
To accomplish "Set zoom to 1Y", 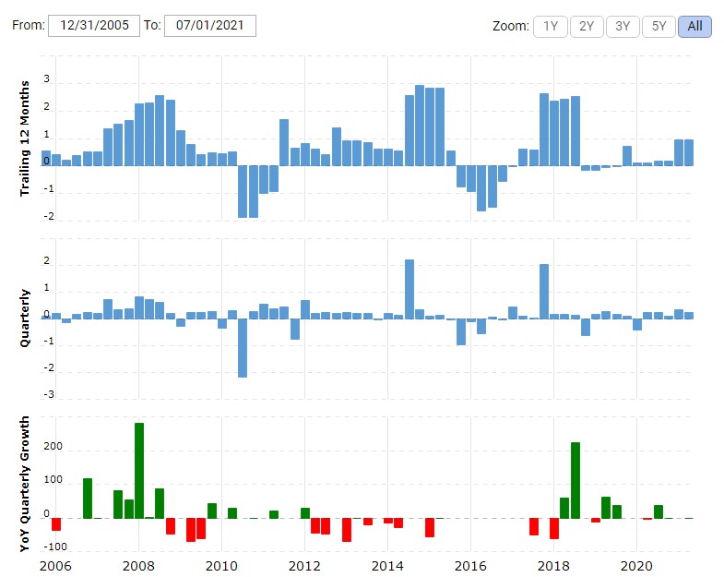I will [x=550, y=27].
